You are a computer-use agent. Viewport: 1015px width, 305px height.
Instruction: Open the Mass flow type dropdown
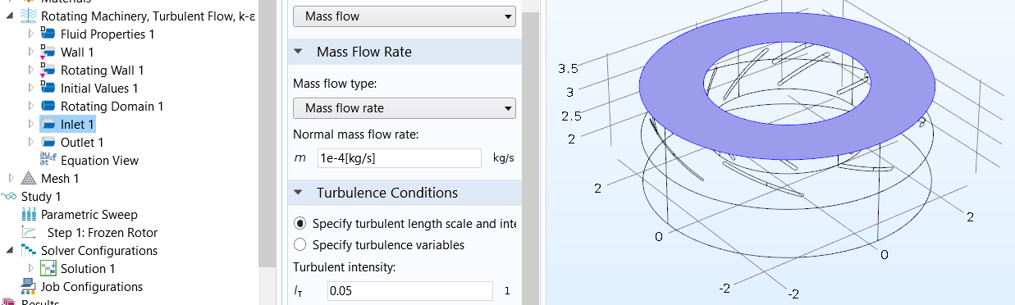coord(405,108)
